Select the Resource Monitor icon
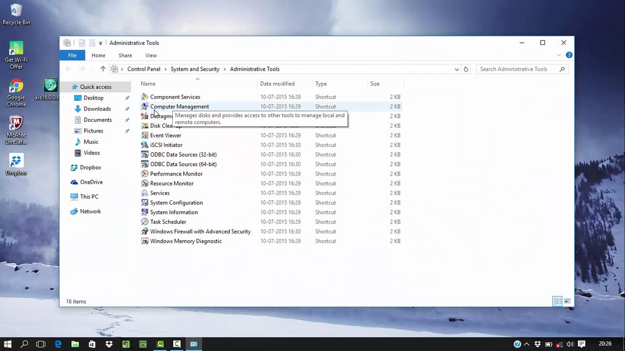The width and height of the screenshot is (625, 351). point(145,183)
